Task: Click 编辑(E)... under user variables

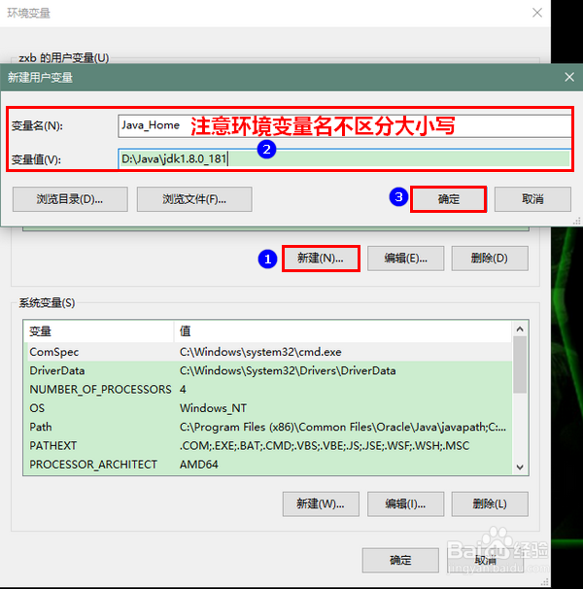Action: 406,259
